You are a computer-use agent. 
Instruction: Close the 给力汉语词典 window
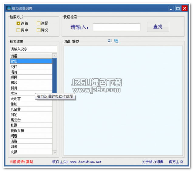coord(185,8)
